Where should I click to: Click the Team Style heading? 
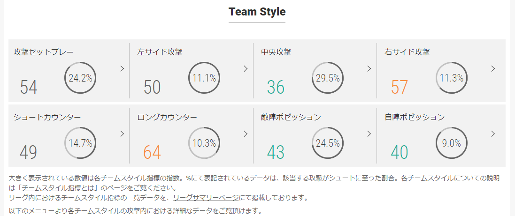point(257,12)
